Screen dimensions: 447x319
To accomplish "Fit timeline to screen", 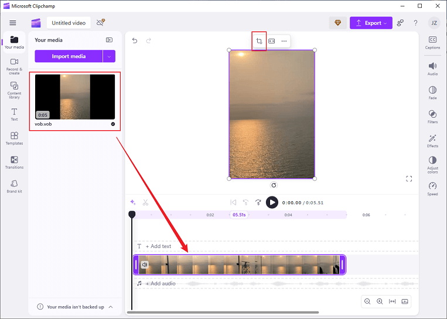I will (393, 301).
